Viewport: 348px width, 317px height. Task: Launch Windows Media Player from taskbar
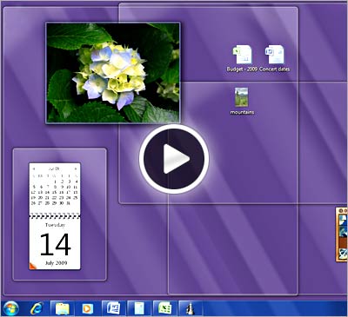click(x=87, y=308)
